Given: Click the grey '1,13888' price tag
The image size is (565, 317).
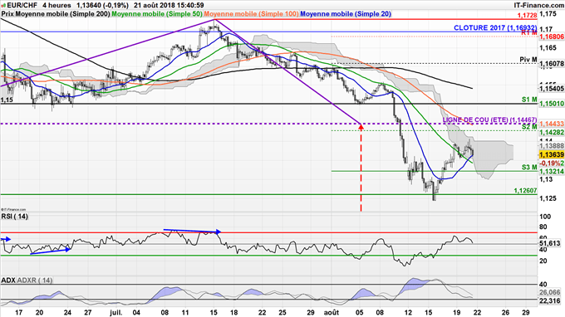Looking at the screenshot, I should point(552,146).
